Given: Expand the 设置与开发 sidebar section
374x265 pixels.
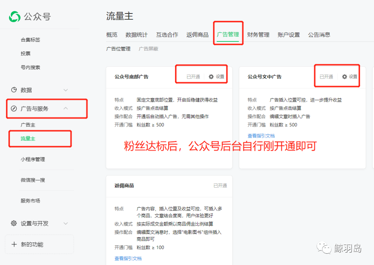Looking at the screenshot, I should (66, 223).
